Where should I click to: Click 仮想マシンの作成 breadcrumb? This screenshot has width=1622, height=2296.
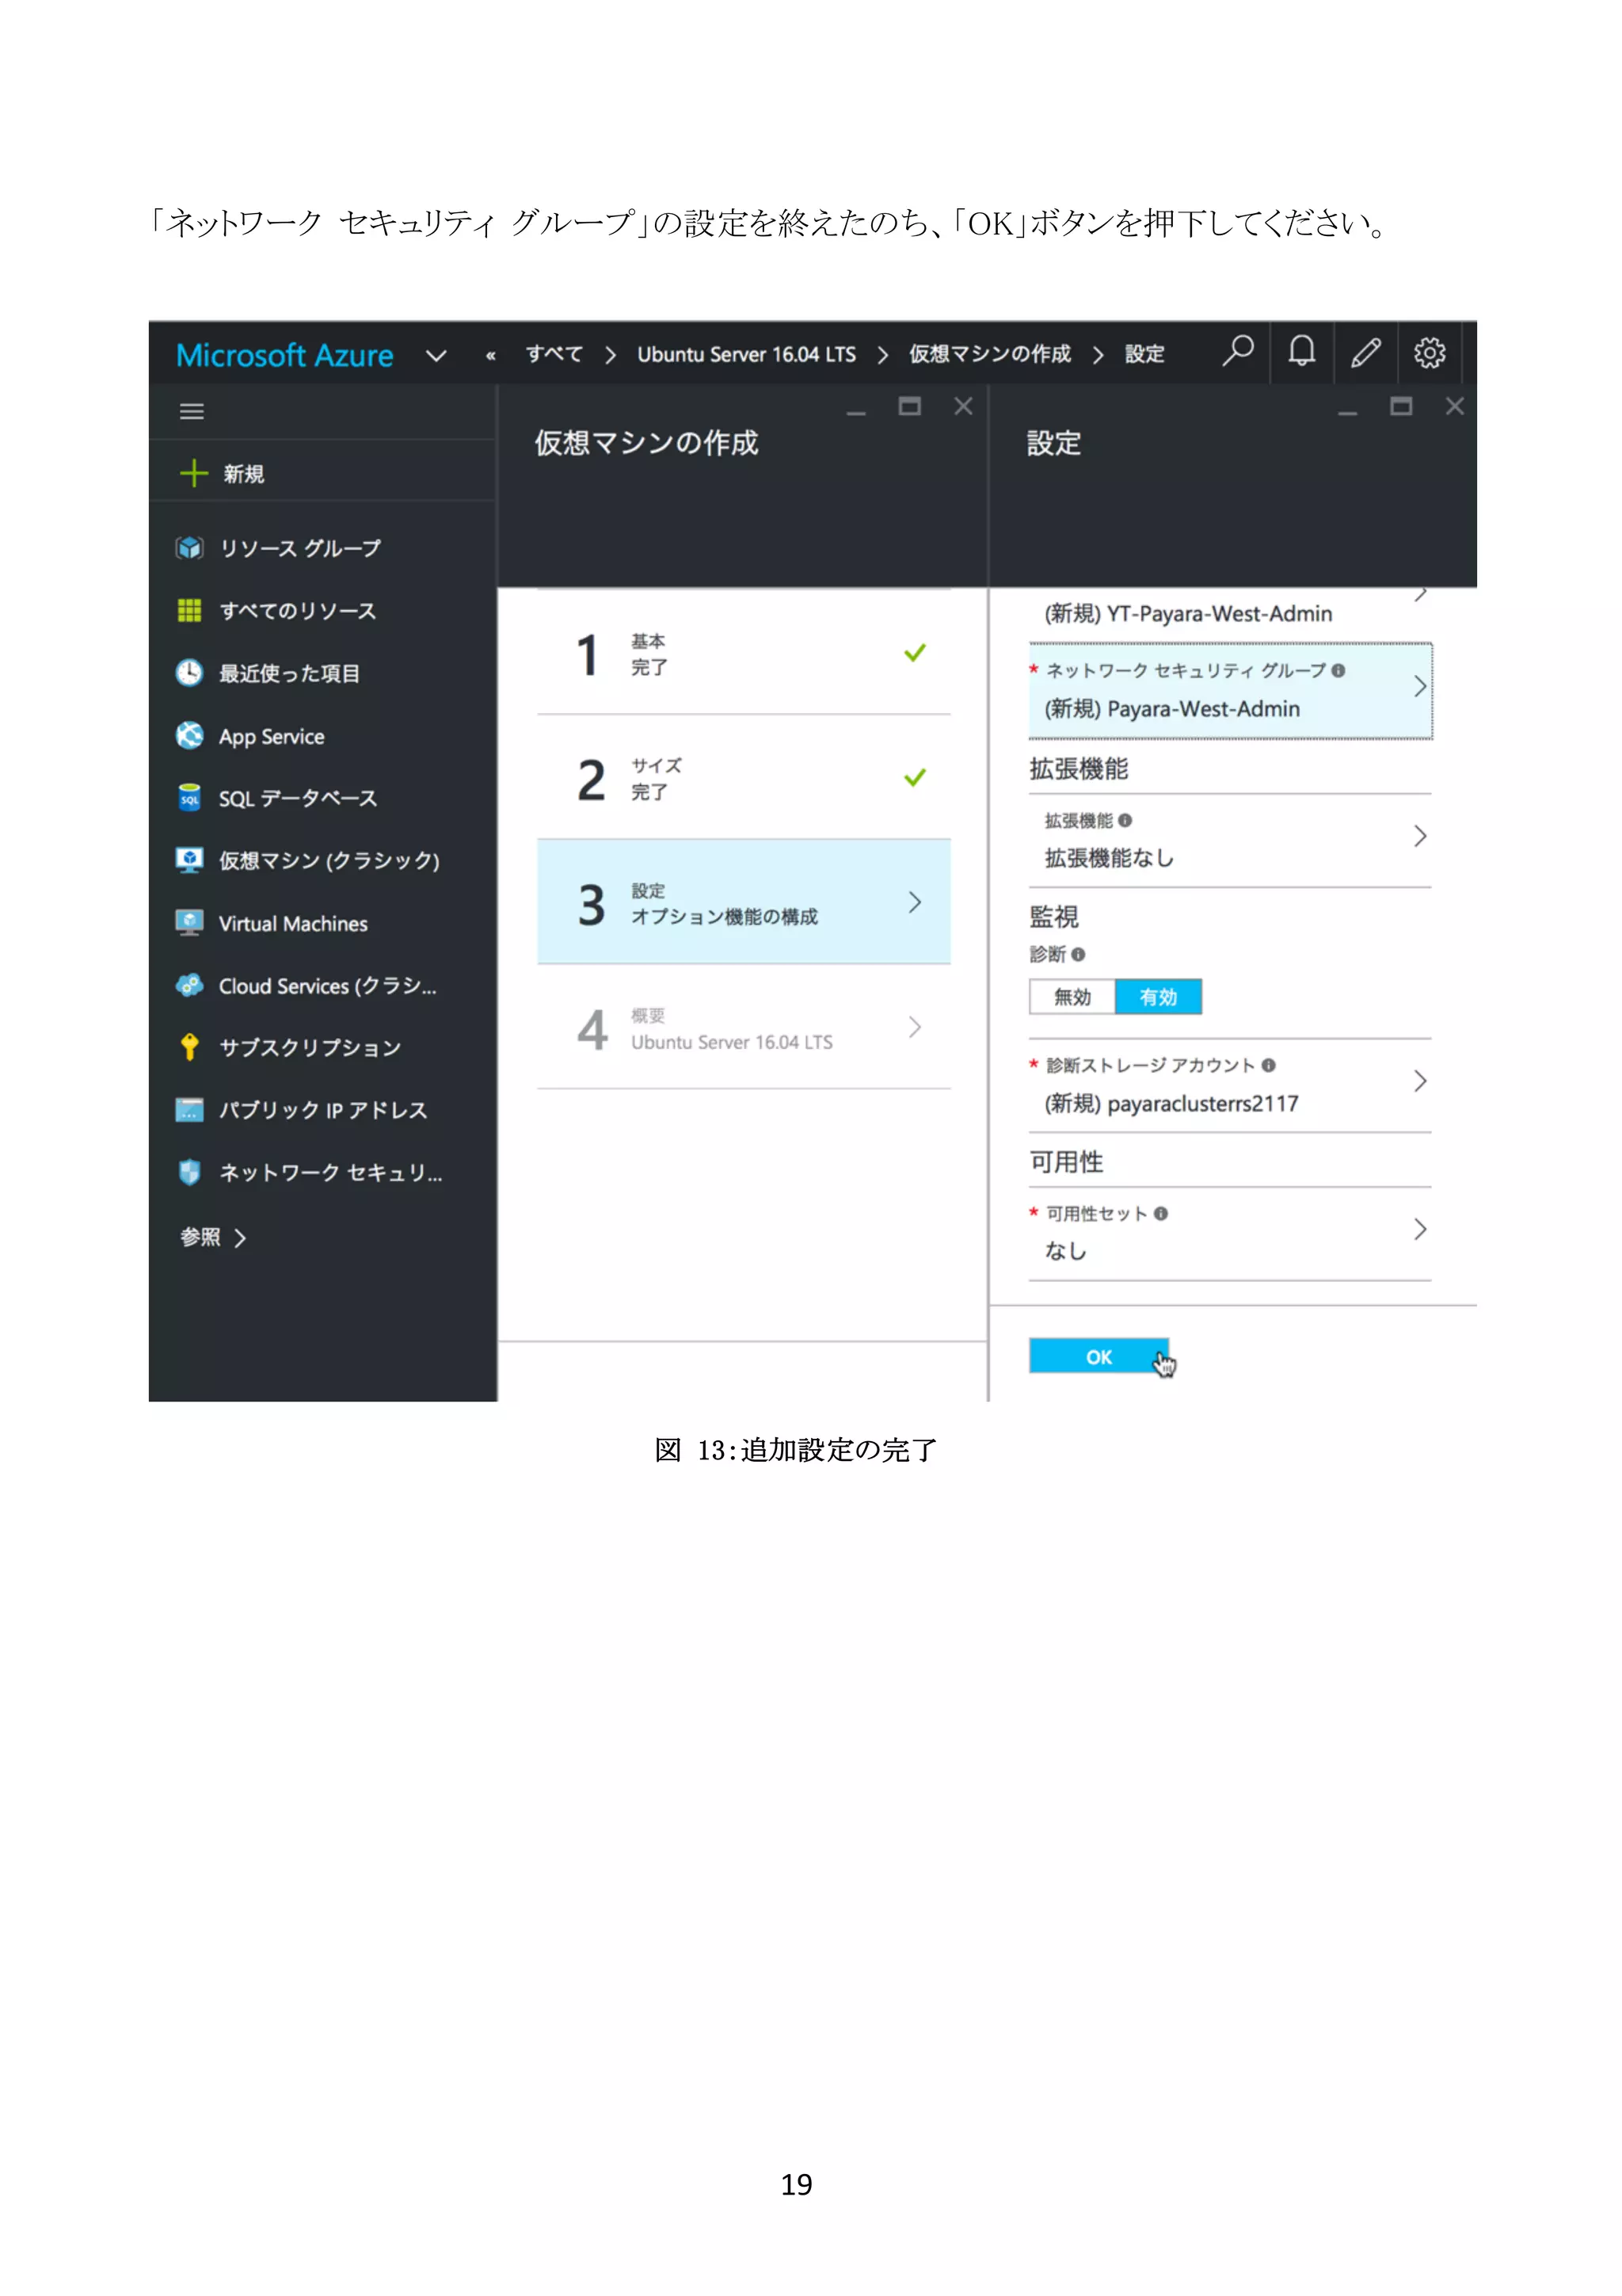pyautogui.click(x=989, y=354)
